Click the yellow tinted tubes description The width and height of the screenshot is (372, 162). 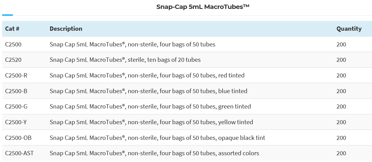click(x=151, y=122)
